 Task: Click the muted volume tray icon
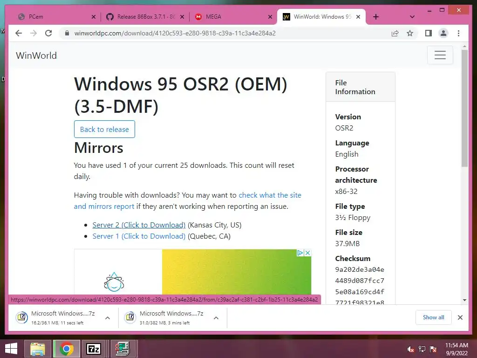tap(410, 349)
